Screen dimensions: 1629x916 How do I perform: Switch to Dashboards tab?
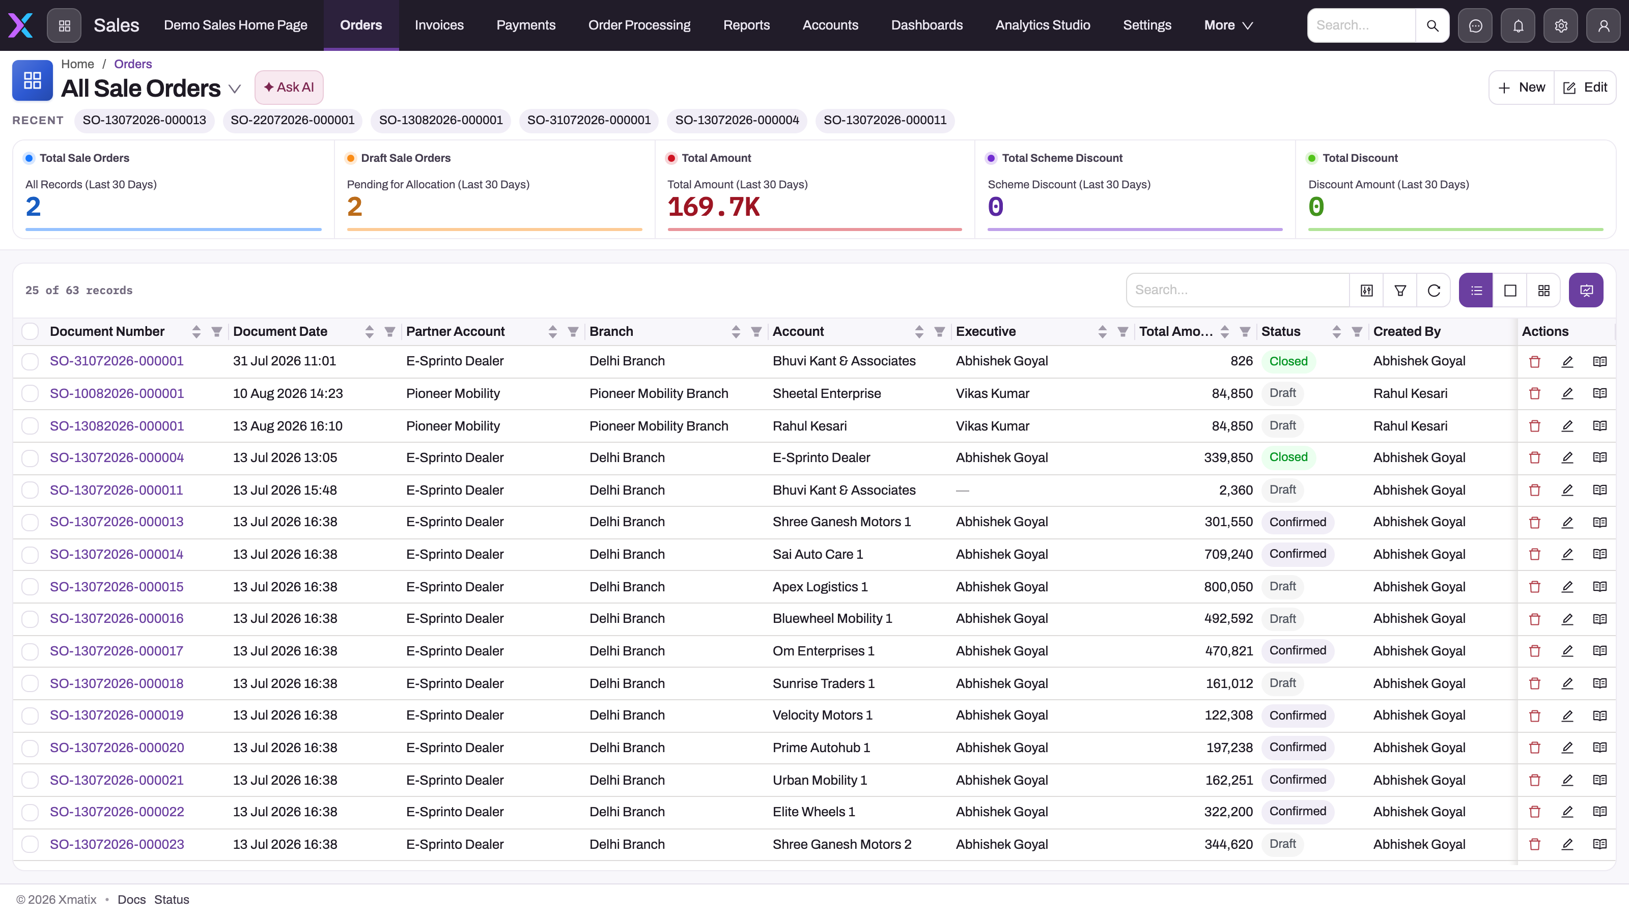926,25
